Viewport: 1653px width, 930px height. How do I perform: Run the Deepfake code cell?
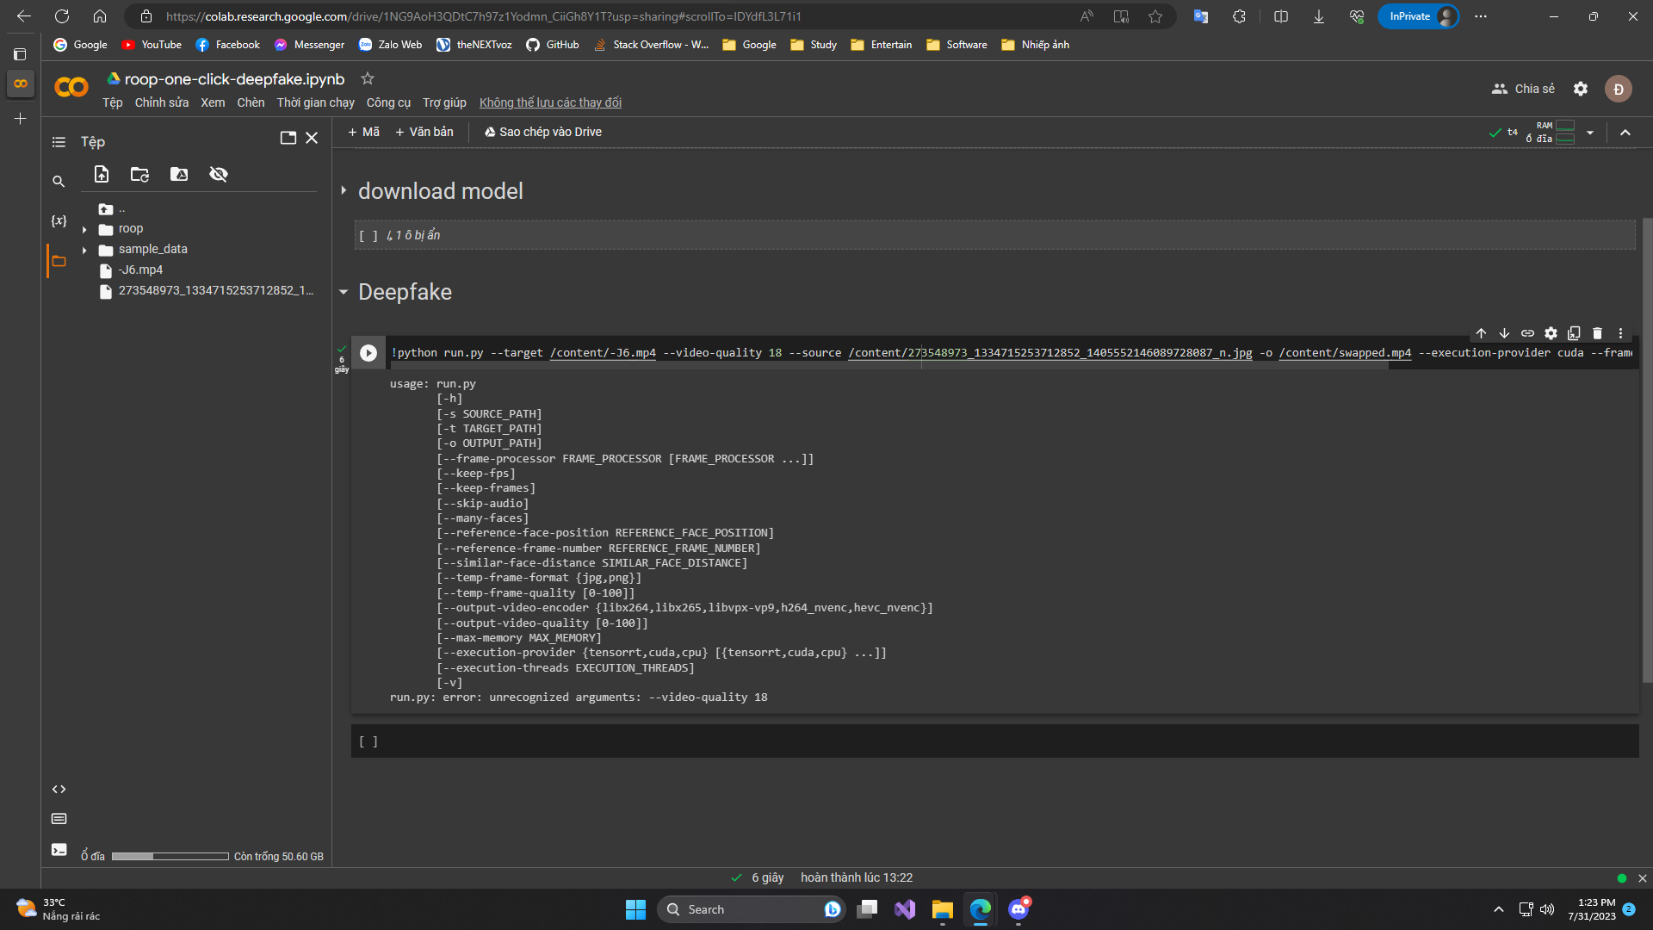pos(368,353)
